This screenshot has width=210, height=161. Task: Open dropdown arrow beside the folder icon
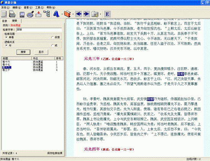point(100,14)
